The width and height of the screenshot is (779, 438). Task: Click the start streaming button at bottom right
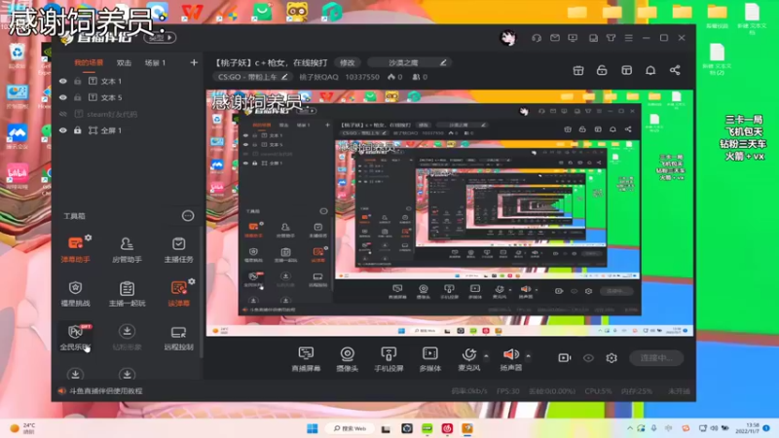655,358
